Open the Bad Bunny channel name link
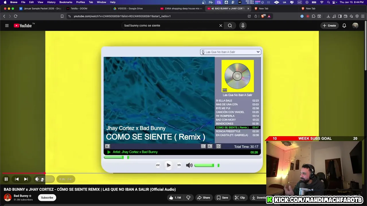The height and width of the screenshot is (206, 367). 21,196
